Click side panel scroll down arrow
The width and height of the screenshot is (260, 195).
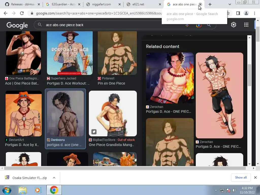click(x=249, y=164)
